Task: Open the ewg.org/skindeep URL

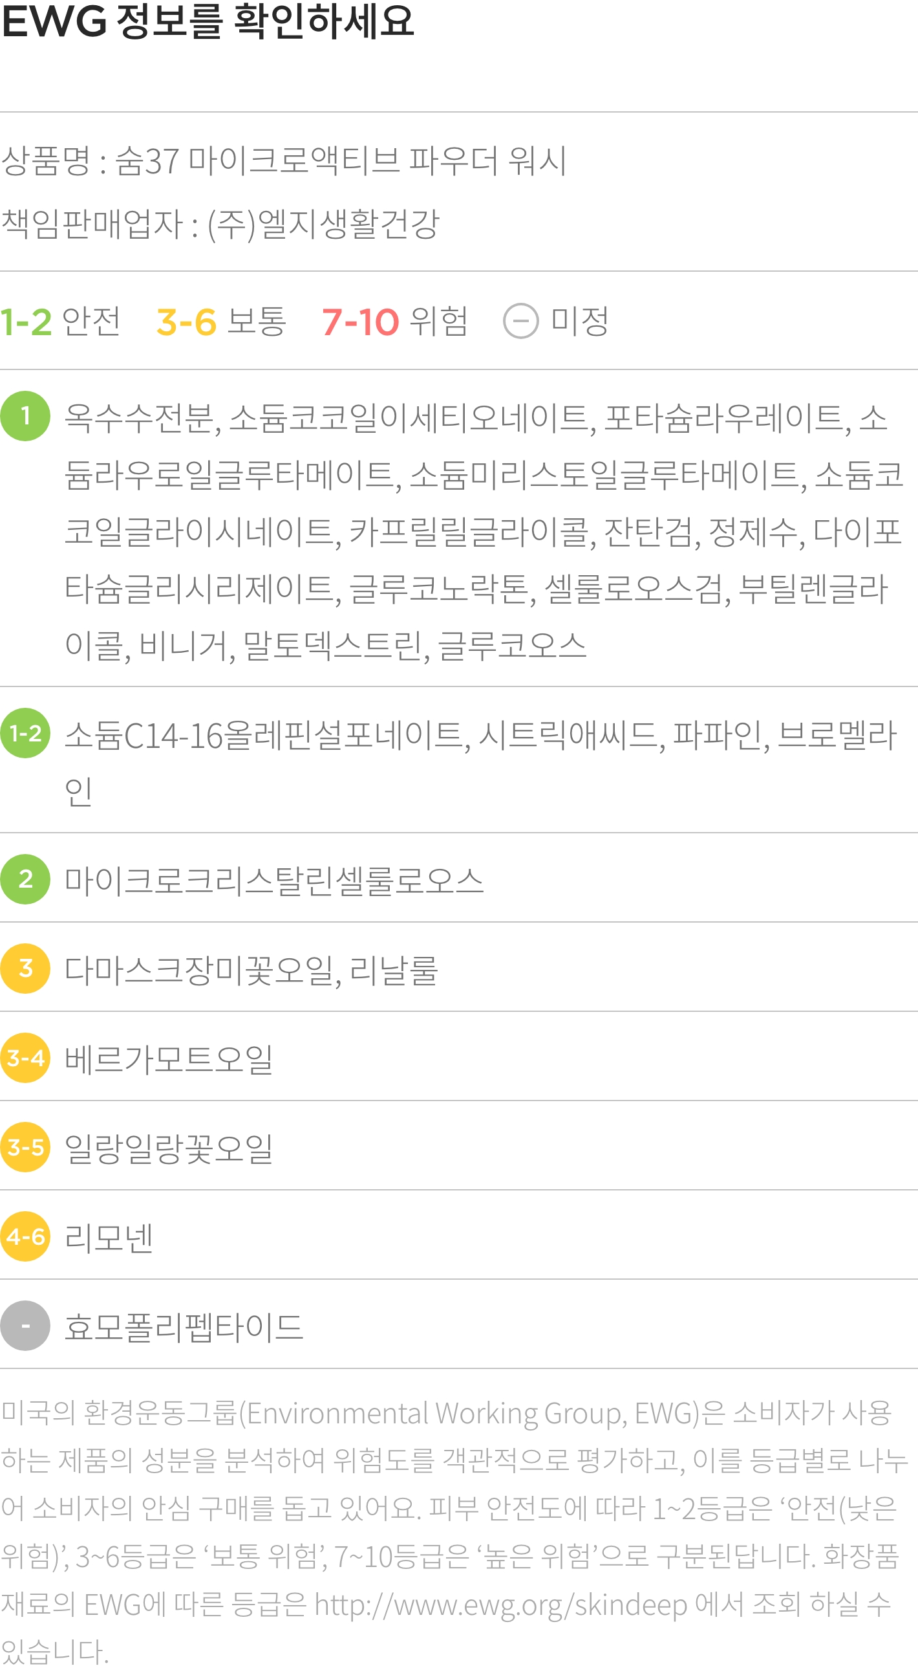Action: (x=501, y=1605)
